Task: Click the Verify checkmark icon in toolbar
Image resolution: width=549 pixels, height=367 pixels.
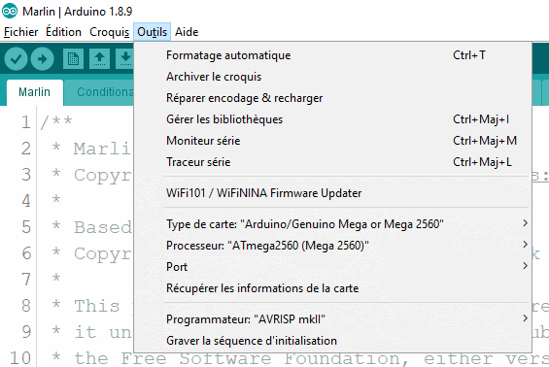Action: pos(16,59)
